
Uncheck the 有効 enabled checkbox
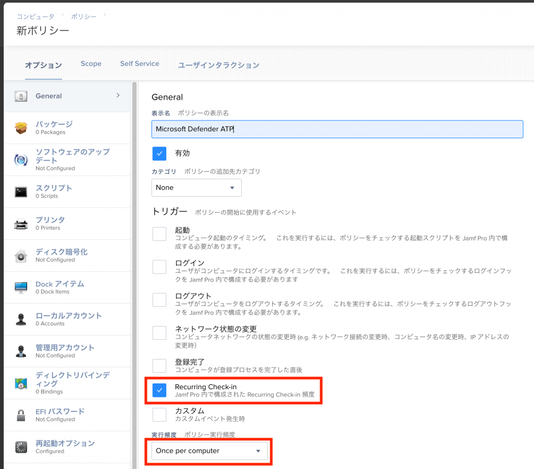pos(160,153)
